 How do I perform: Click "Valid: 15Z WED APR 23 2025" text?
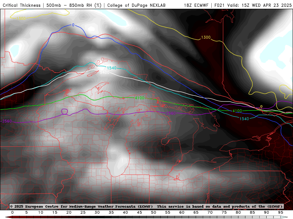259,5
